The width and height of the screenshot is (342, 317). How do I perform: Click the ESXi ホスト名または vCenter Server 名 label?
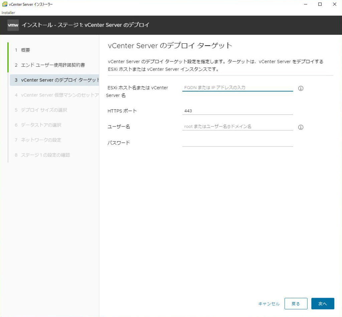tap(137, 91)
